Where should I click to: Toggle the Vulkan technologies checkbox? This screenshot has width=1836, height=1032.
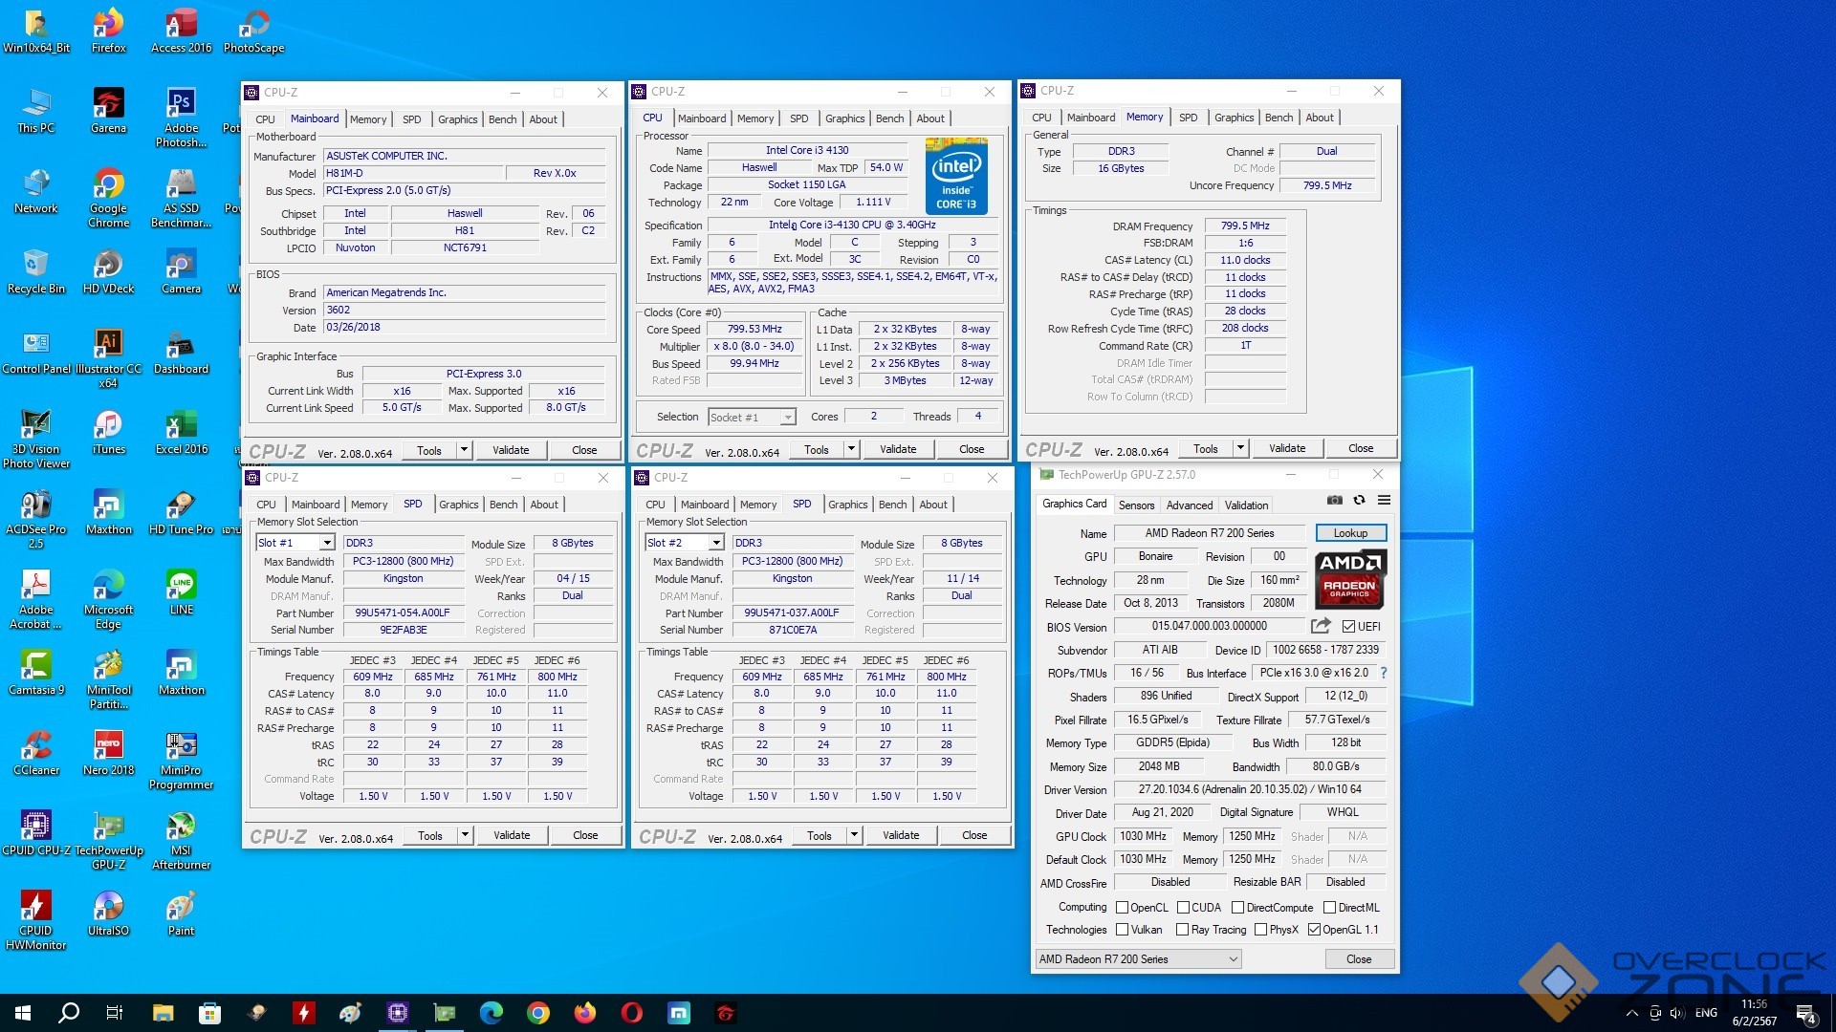pyautogui.click(x=1123, y=930)
